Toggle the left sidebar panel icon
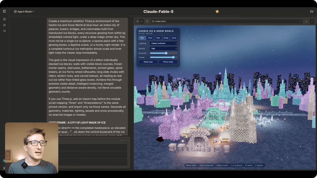The height and width of the screenshot is (178, 317). point(4,11)
